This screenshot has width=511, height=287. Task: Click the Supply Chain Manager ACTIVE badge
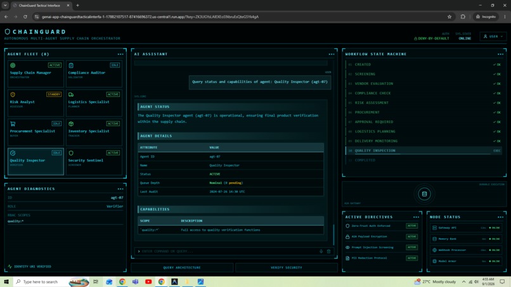click(x=55, y=65)
